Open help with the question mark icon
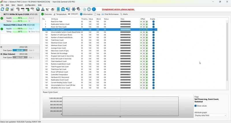 click(x=89, y=9)
